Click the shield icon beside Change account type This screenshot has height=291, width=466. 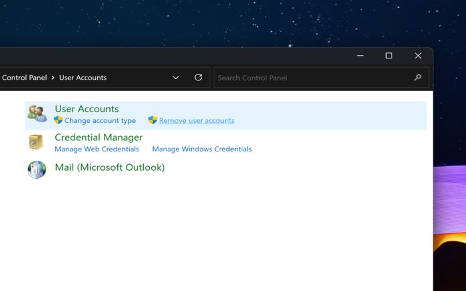[59, 120]
